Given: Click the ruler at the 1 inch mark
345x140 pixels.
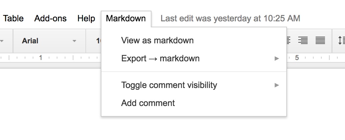Looking at the screenshot, I should click(41, 58).
